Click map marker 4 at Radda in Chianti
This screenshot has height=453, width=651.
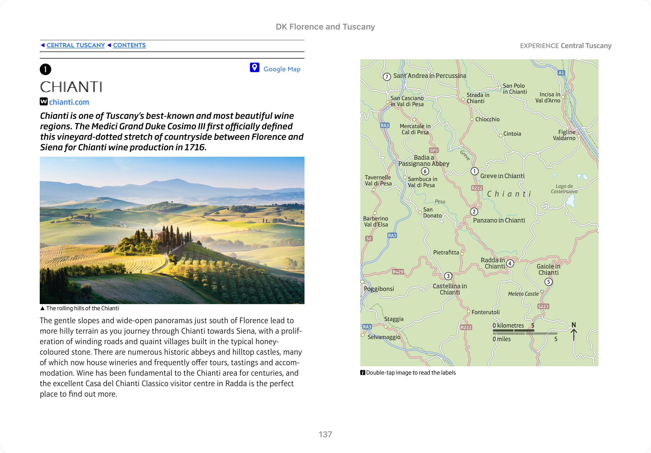(x=510, y=264)
